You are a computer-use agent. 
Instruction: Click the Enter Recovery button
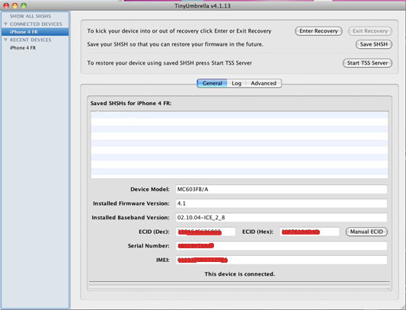pyautogui.click(x=318, y=31)
